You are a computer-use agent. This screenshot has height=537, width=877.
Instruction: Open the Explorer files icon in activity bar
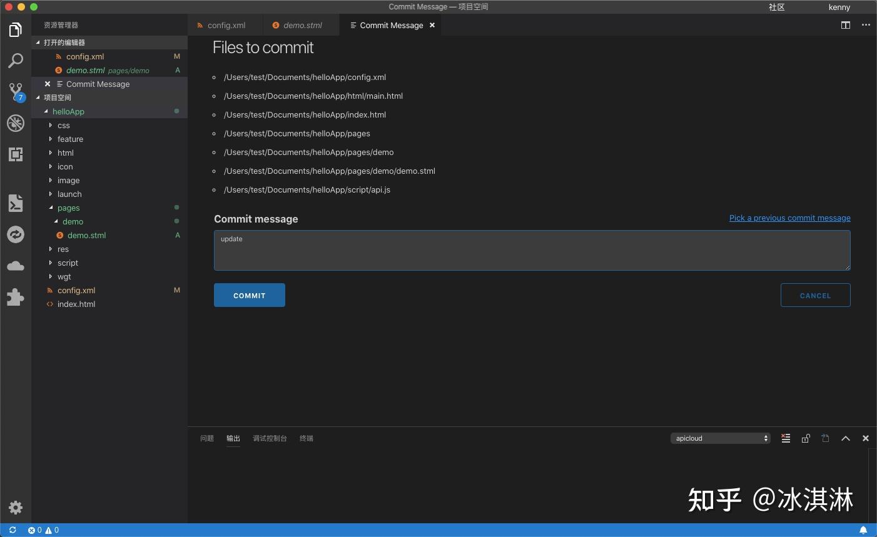(x=16, y=29)
